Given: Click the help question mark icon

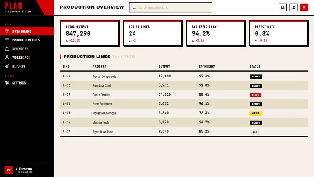Looking at the screenshot, I should click(x=293, y=7).
